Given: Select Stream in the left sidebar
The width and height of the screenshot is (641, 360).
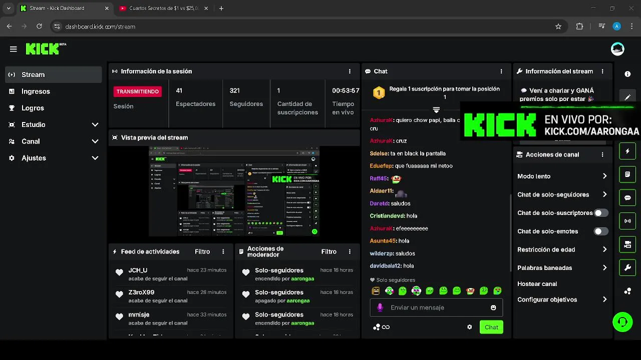Looking at the screenshot, I should 53,74.
